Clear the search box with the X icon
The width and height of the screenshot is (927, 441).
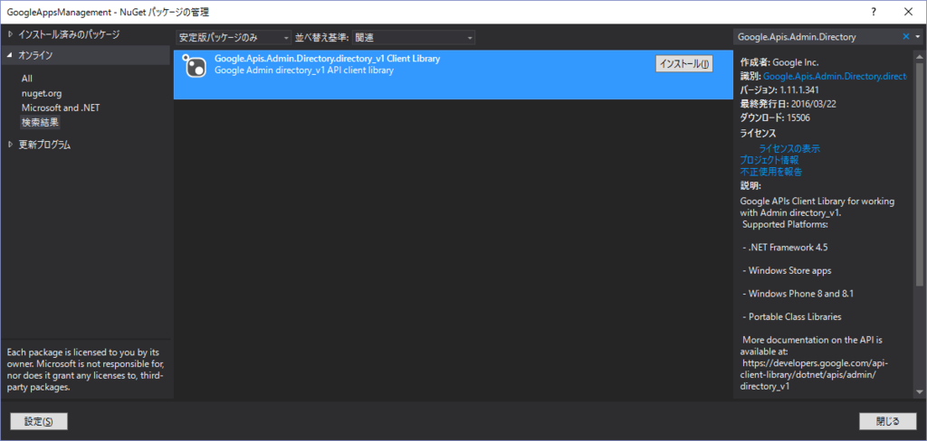[905, 37]
